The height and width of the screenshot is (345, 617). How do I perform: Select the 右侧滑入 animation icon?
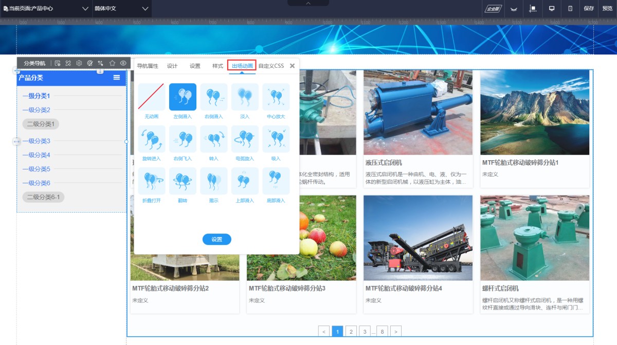coord(214,97)
